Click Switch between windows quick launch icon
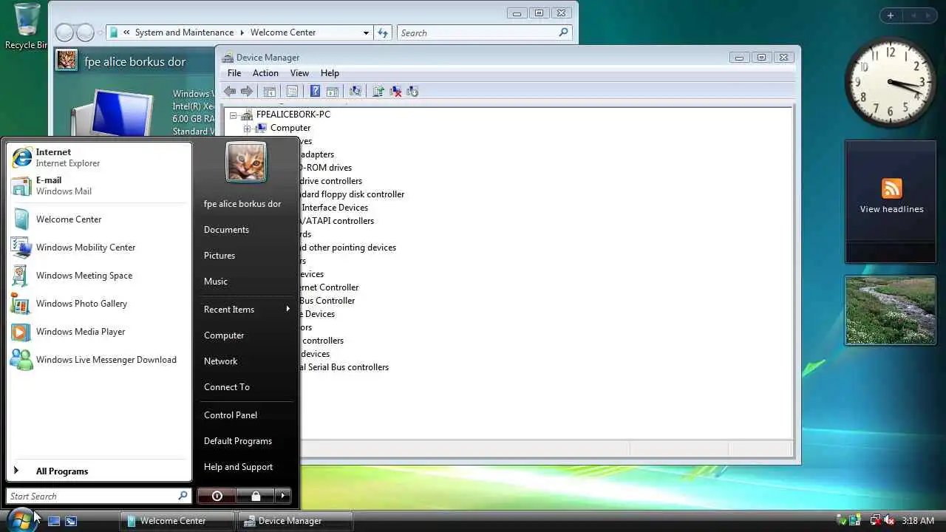946x532 pixels. [71, 521]
